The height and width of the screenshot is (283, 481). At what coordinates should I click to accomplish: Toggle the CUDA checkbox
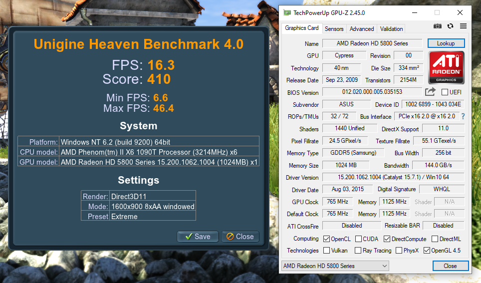tap(358, 239)
